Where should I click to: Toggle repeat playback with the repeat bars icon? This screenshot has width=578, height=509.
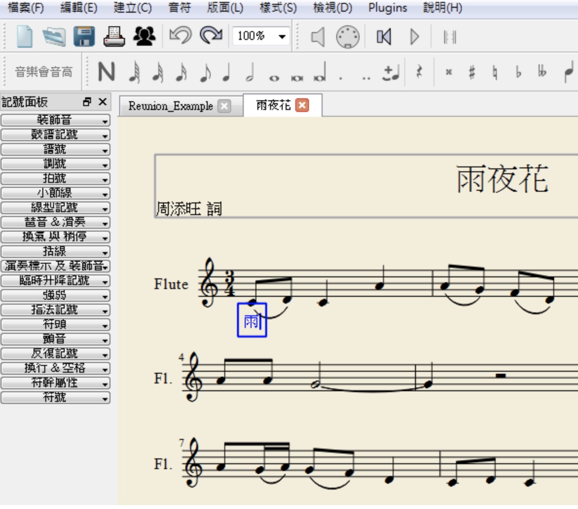[450, 37]
